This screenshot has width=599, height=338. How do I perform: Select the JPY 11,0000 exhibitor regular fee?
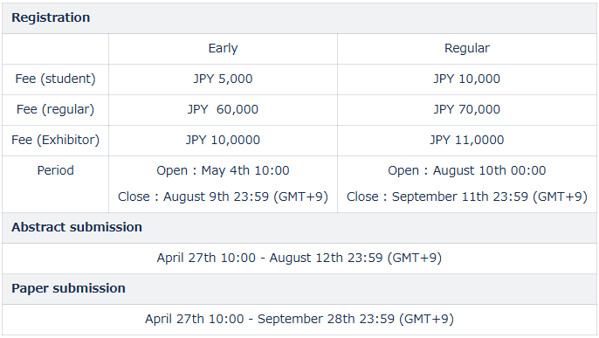467,140
